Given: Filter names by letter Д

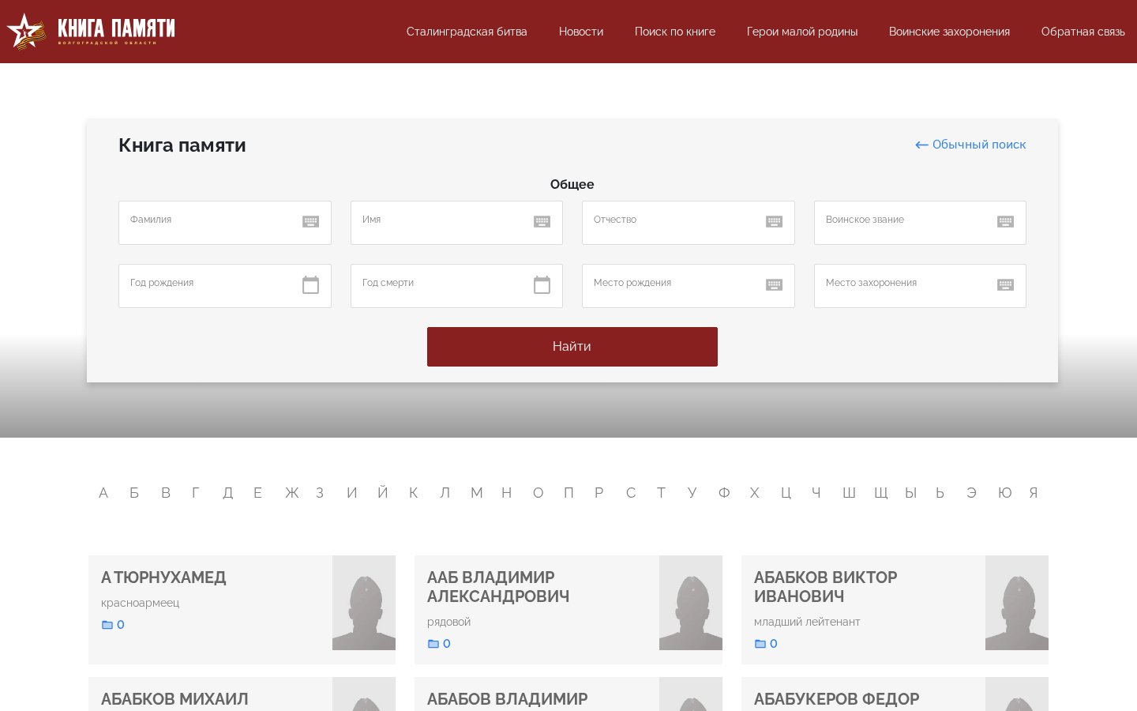Looking at the screenshot, I should tap(227, 493).
